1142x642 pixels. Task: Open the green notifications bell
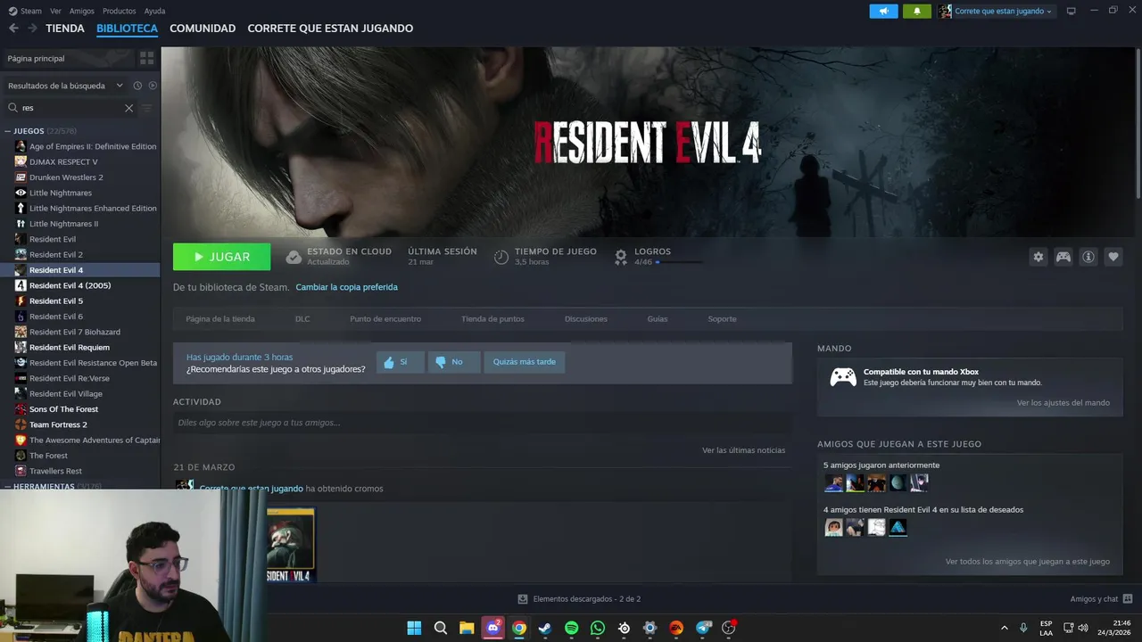[x=917, y=11]
